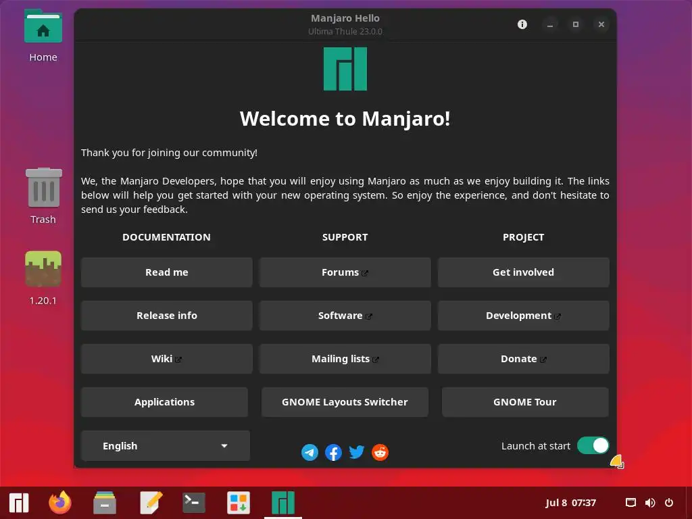Open Mailing lists link
The image size is (692, 519).
pos(345,359)
